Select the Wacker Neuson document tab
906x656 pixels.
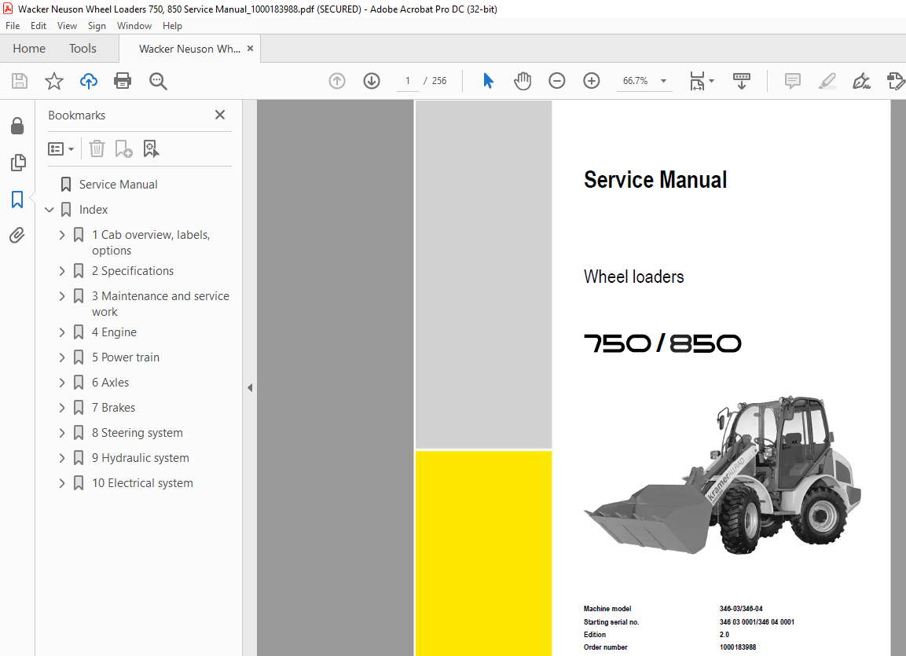(x=189, y=49)
